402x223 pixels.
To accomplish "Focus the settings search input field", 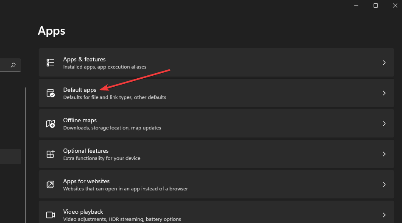I will (6, 65).
